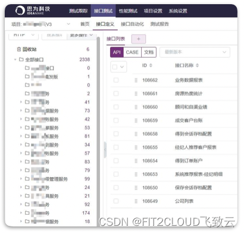The image size is (244, 233).
Task: Check the box for 经纪人推荐客户报表
Action: tap(116, 147)
